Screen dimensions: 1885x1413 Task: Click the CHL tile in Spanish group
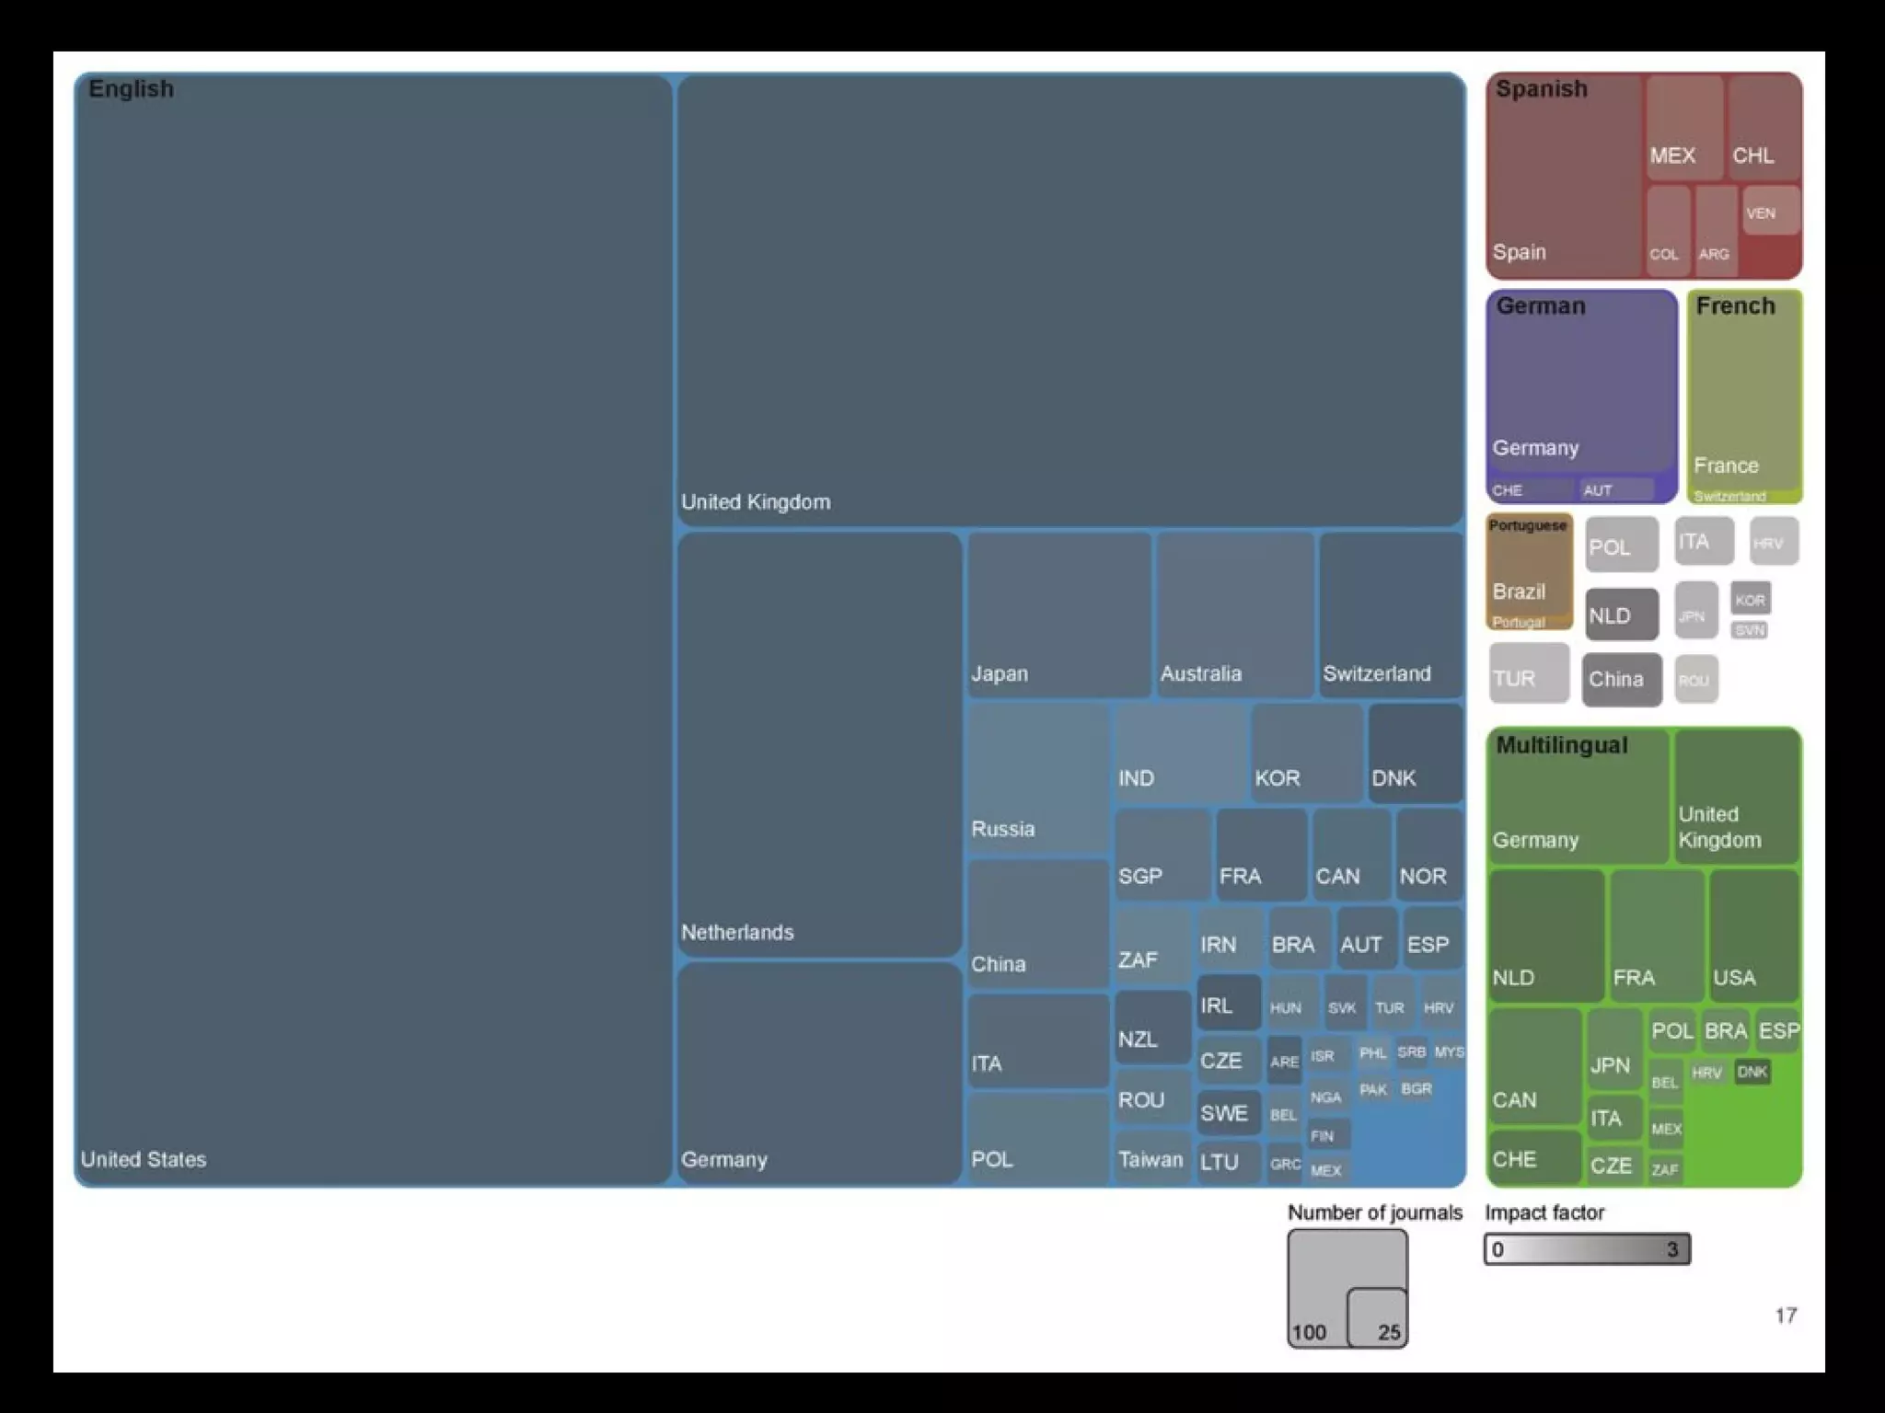click(1764, 127)
